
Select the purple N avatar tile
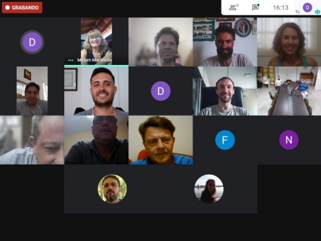289,140
